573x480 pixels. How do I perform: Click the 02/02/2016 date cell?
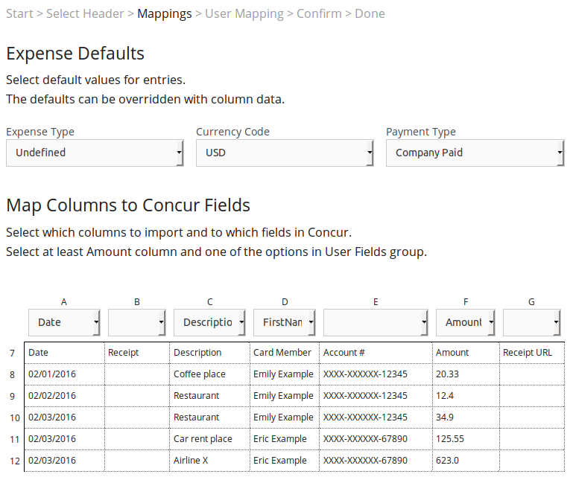point(64,396)
